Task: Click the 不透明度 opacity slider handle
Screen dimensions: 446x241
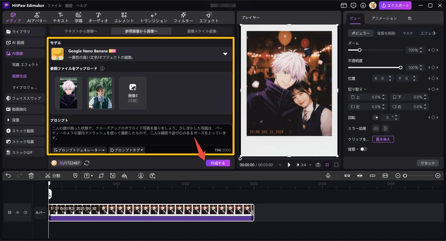Action: 401,67
